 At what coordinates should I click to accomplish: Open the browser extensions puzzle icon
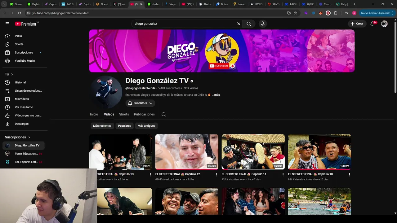pos(336,13)
